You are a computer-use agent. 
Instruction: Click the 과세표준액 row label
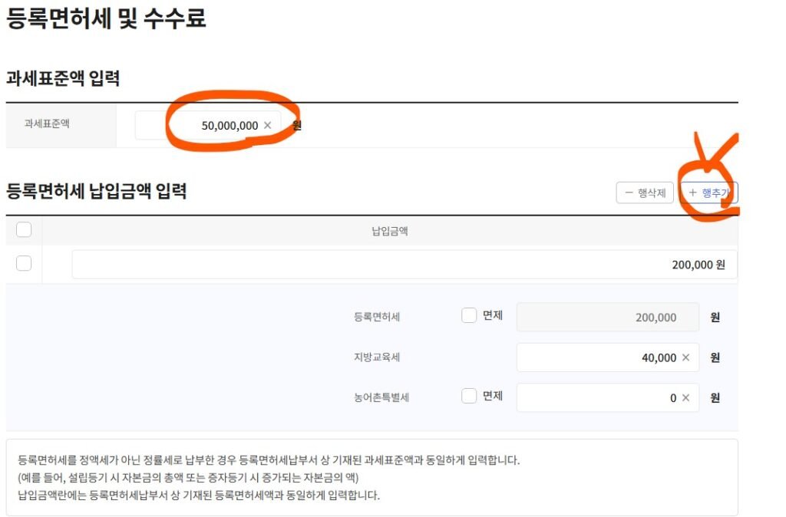(x=47, y=123)
